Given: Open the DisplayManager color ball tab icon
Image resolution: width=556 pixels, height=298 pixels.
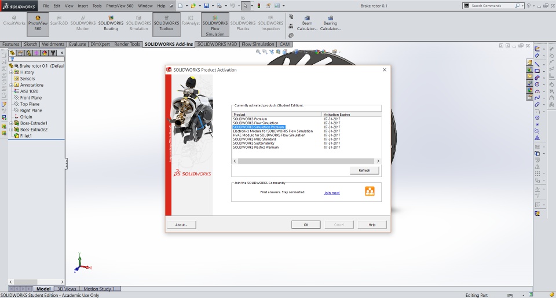Looking at the screenshot, I should (x=45, y=53).
